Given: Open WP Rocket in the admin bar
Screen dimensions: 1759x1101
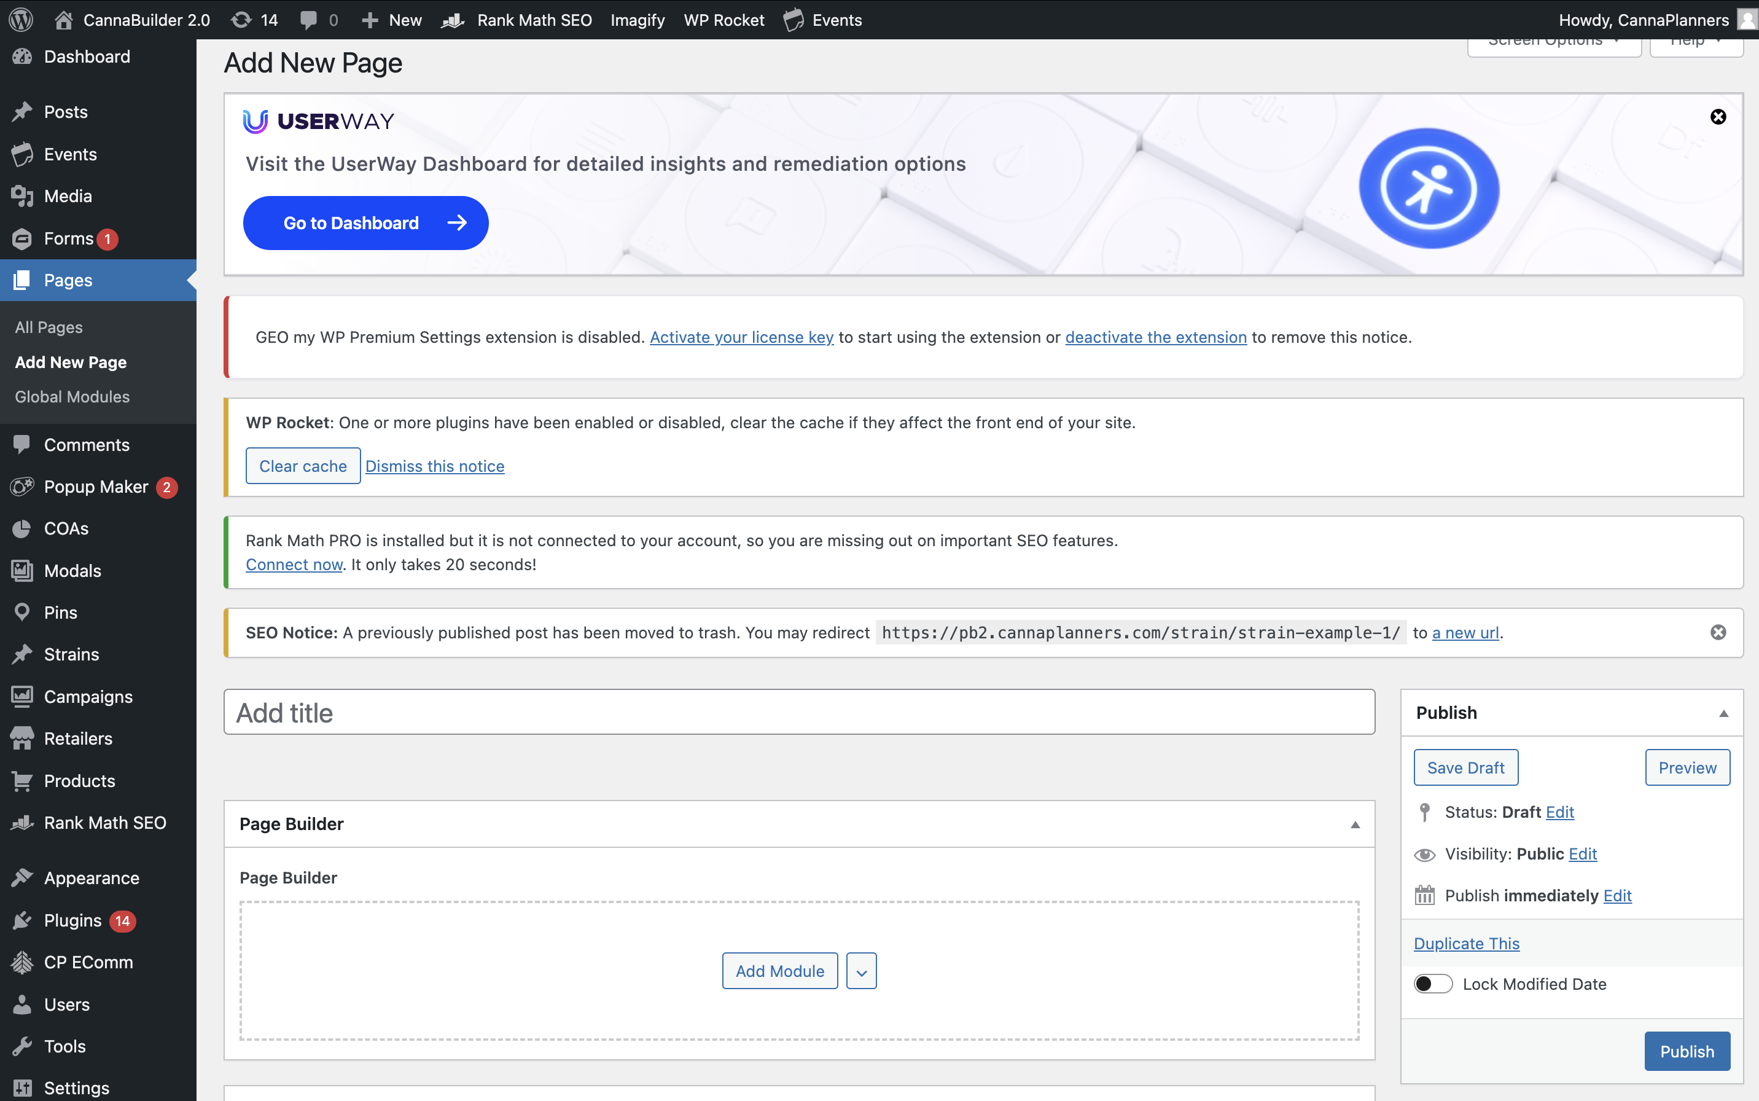Looking at the screenshot, I should (723, 20).
